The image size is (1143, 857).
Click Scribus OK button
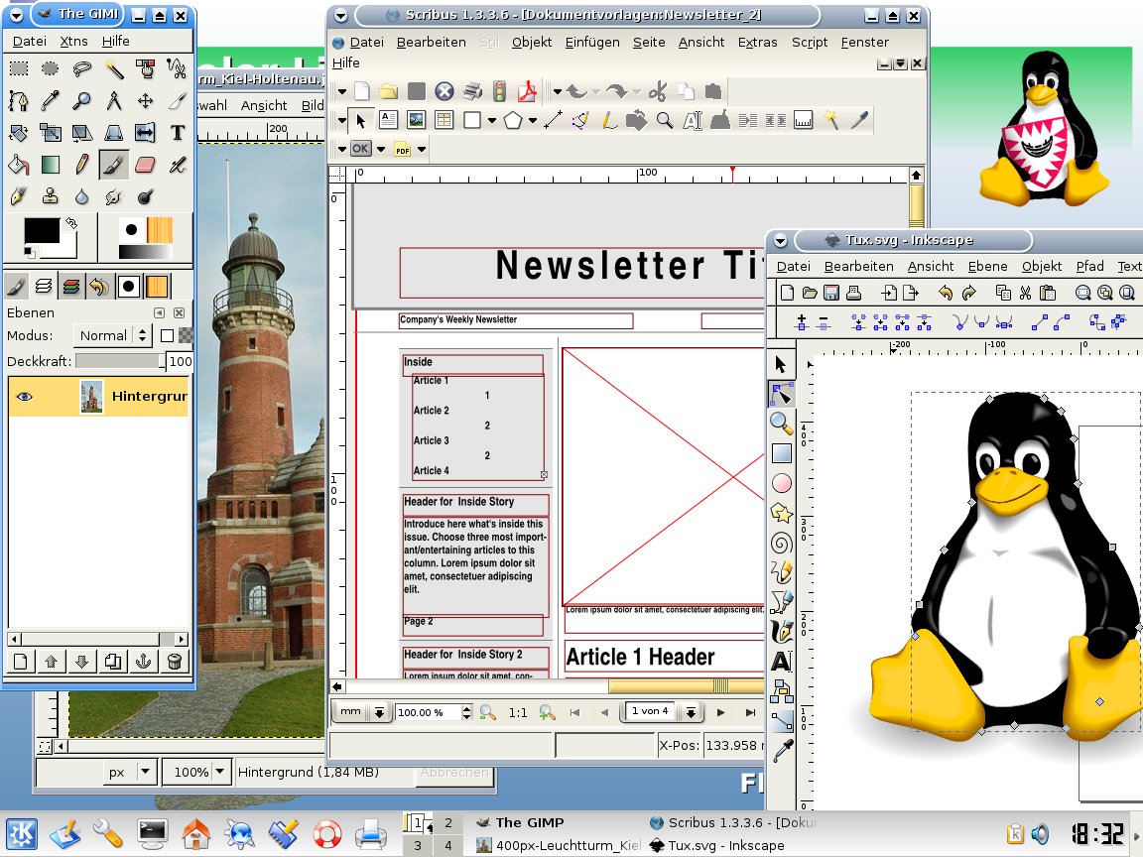coord(360,149)
